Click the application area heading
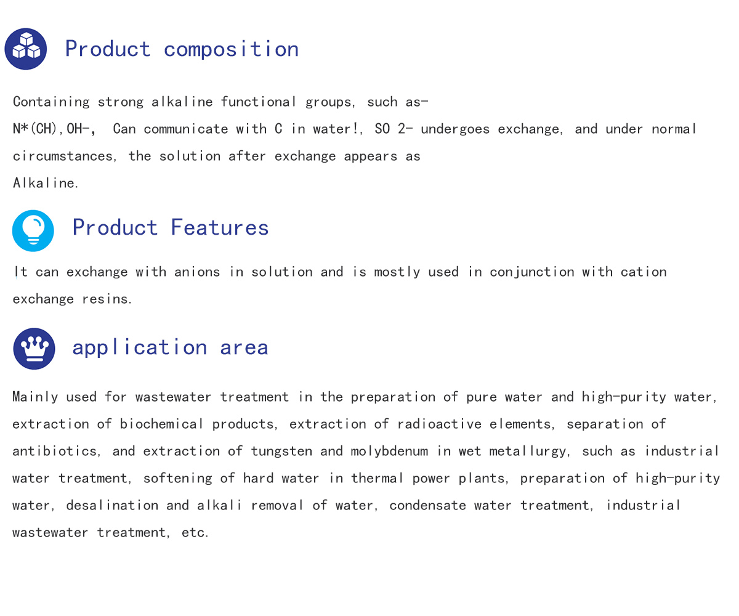Screen dimensions: 739x616 pyautogui.click(x=170, y=347)
